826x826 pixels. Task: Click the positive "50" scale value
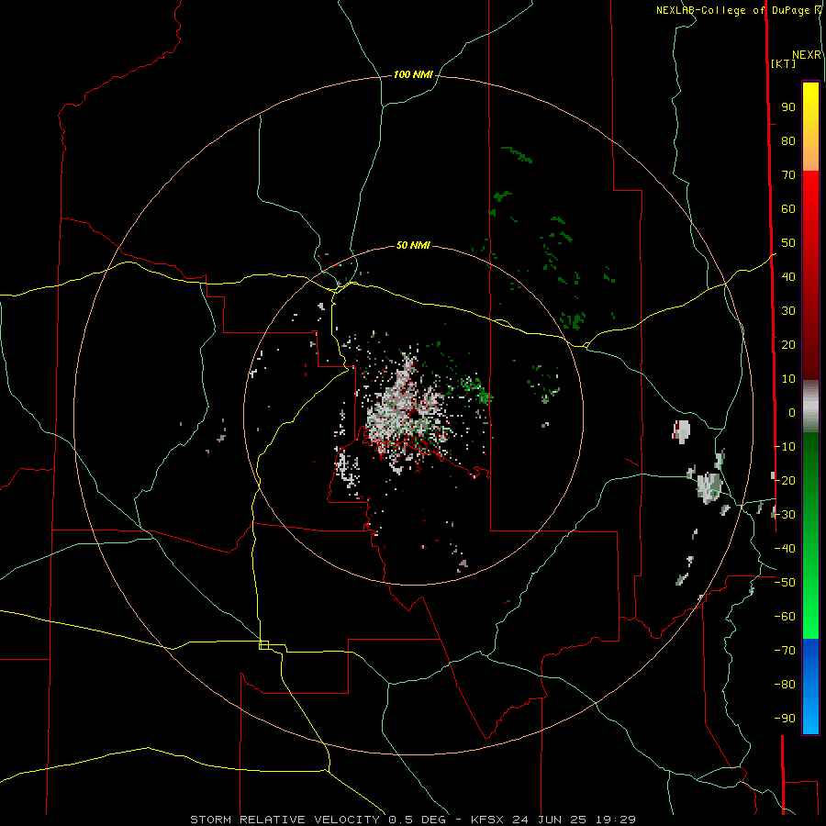(788, 243)
